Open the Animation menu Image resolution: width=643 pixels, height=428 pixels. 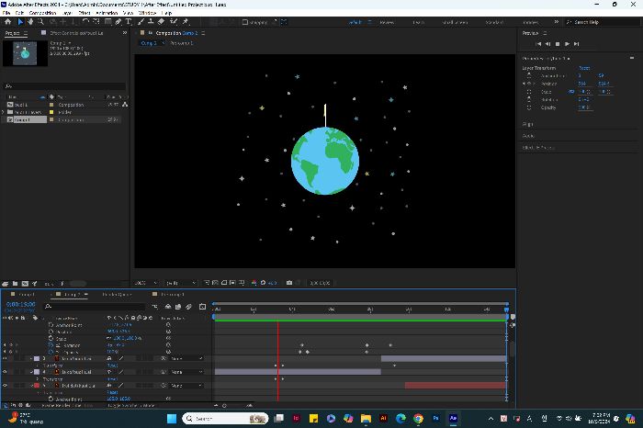pos(107,13)
